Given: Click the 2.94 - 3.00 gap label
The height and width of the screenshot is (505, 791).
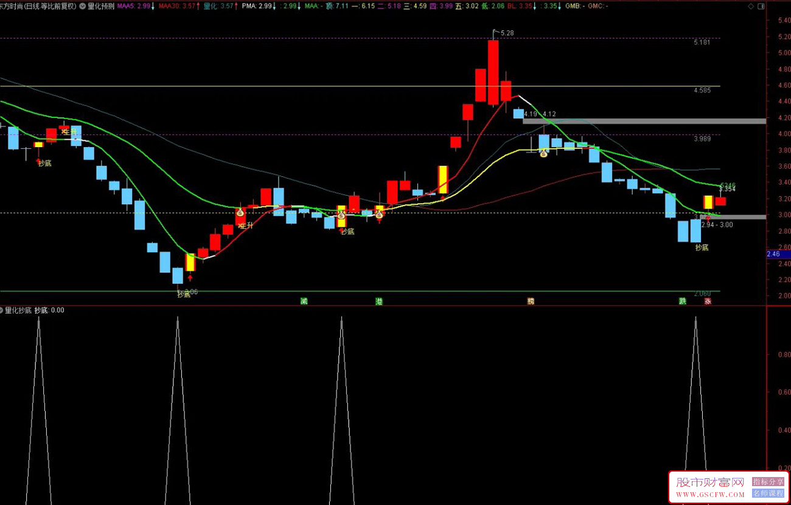Looking at the screenshot, I should coord(717,224).
